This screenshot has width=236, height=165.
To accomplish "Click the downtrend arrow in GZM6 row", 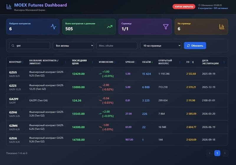I will click(x=100, y=127).
